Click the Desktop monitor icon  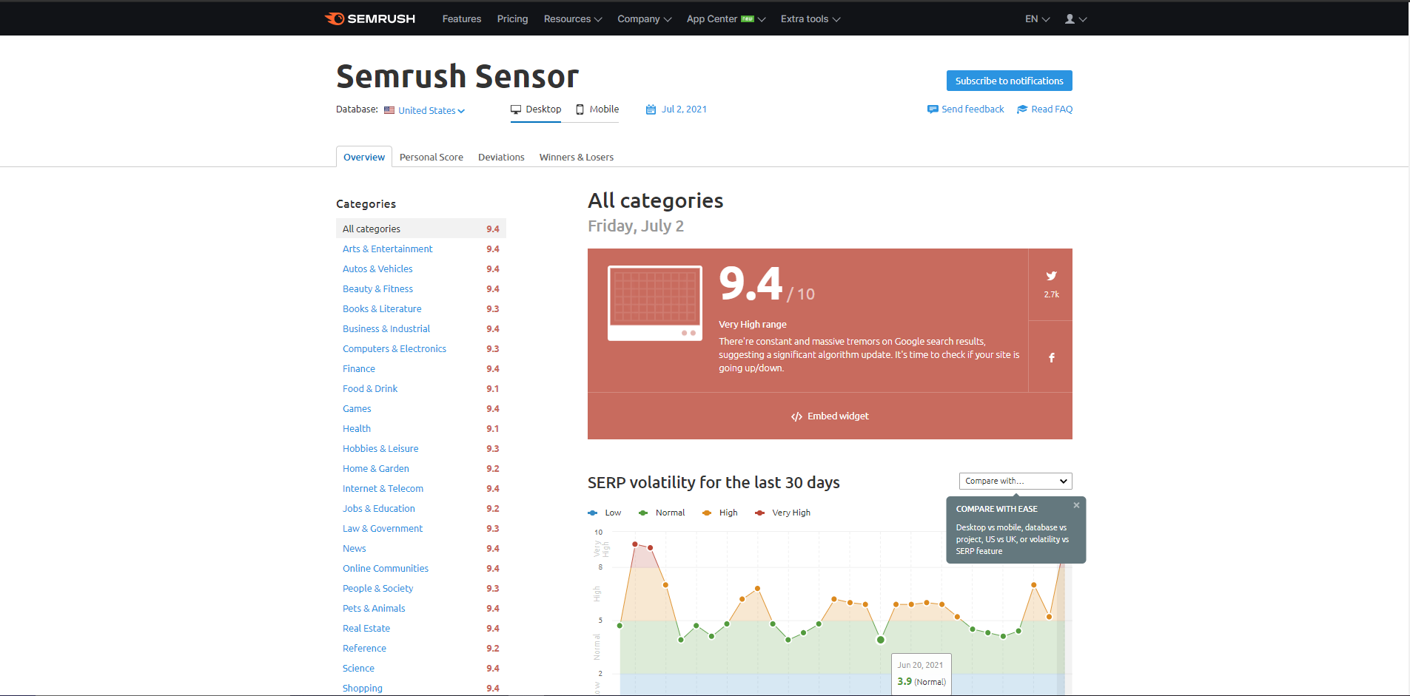click(x=516, y=109)
